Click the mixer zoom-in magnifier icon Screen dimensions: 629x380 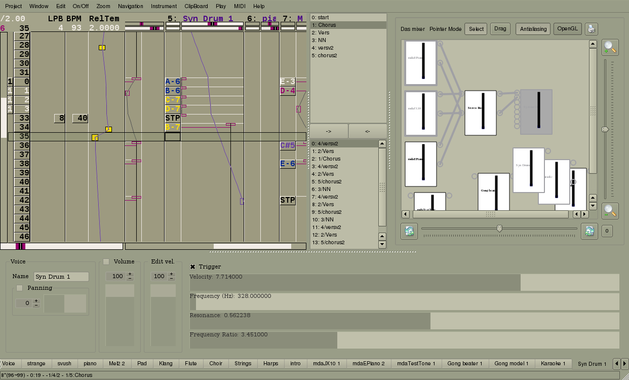point(610,48)
